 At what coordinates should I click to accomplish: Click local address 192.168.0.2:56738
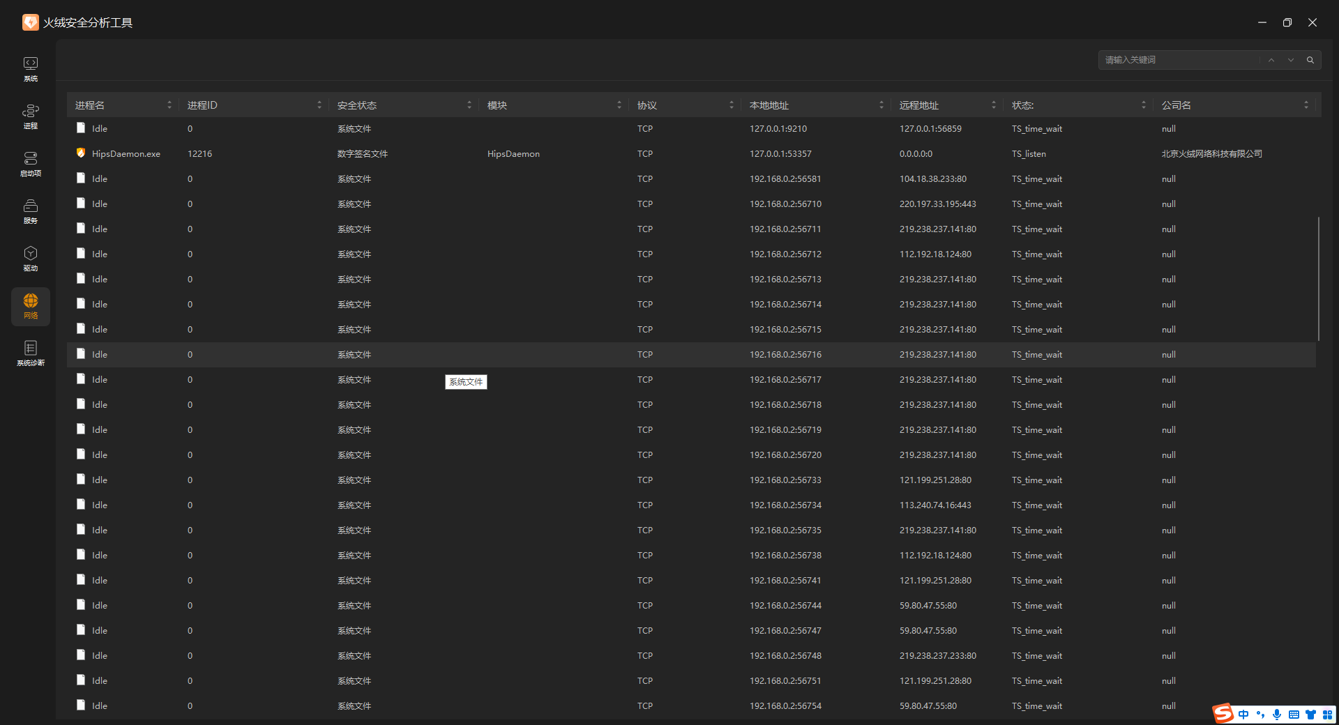point(785,556)
